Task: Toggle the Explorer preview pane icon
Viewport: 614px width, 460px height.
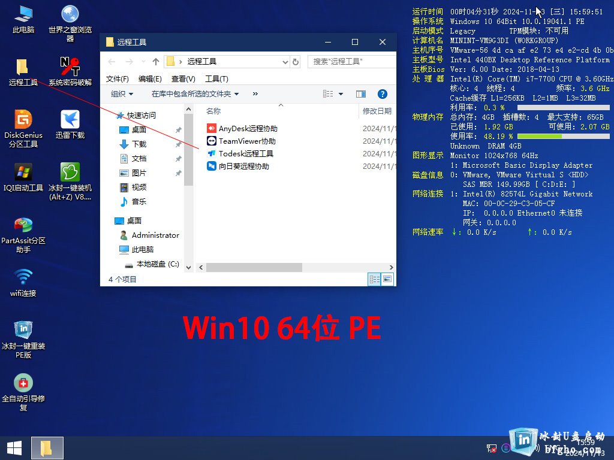Action: tap(360, 94)
